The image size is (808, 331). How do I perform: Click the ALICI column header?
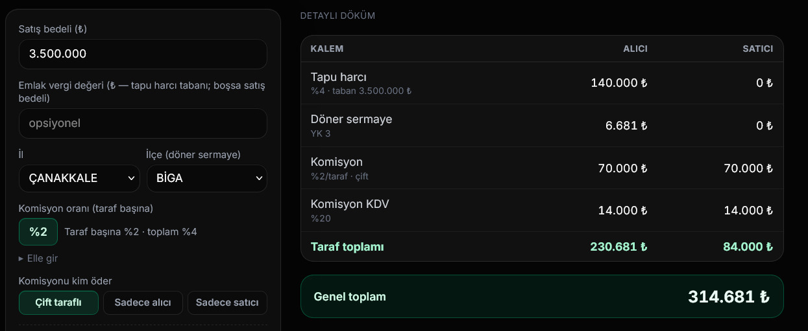635,49
